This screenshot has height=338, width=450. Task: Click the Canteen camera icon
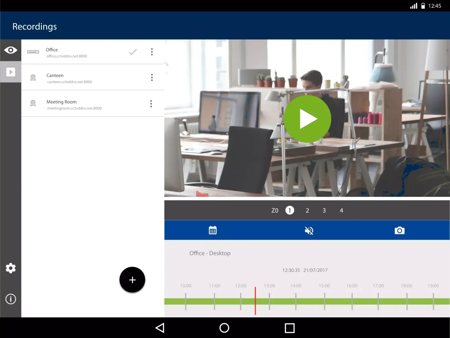pyautogui.click(x=33, y=77)
